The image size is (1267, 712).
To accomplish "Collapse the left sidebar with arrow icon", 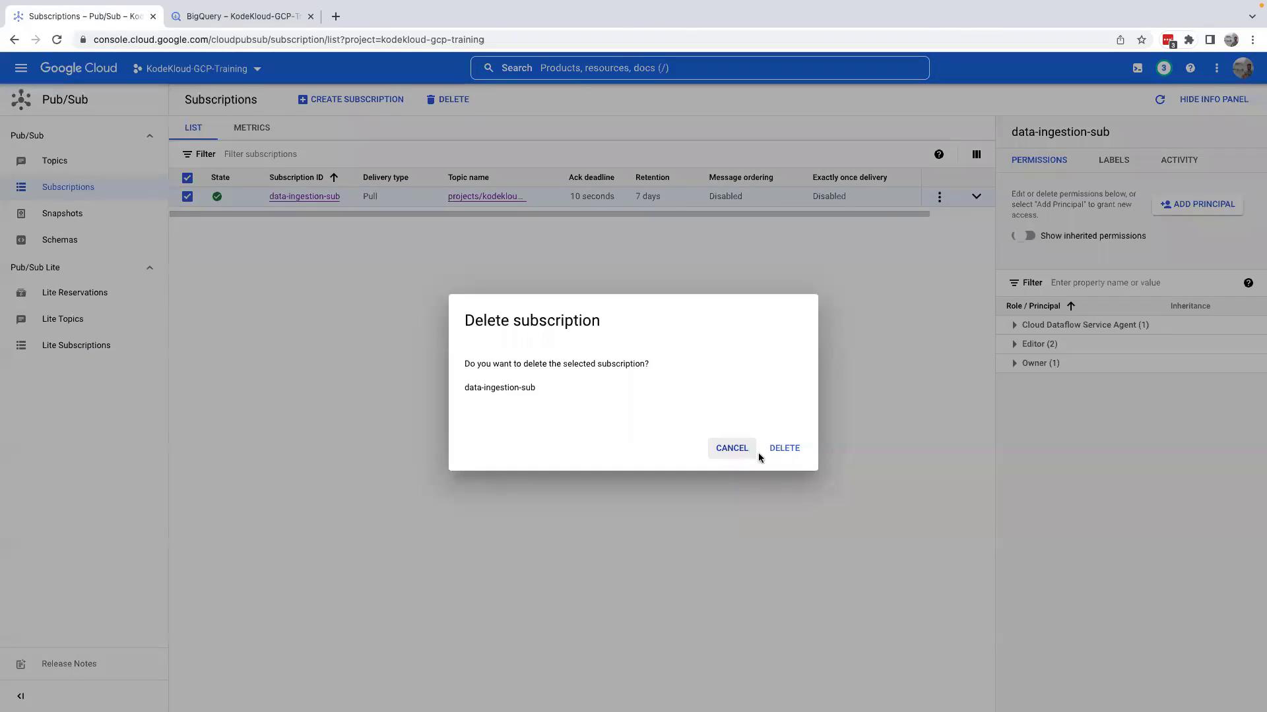I will 20,696.
